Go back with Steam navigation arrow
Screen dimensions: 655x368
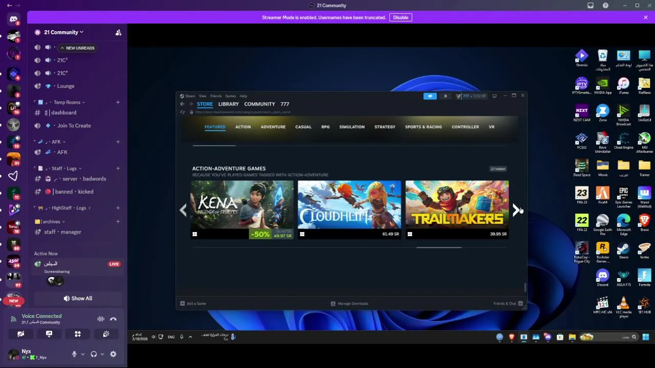pos(182,104)
